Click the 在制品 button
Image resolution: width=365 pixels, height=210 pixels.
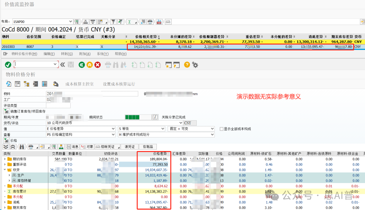click(148, 147)
